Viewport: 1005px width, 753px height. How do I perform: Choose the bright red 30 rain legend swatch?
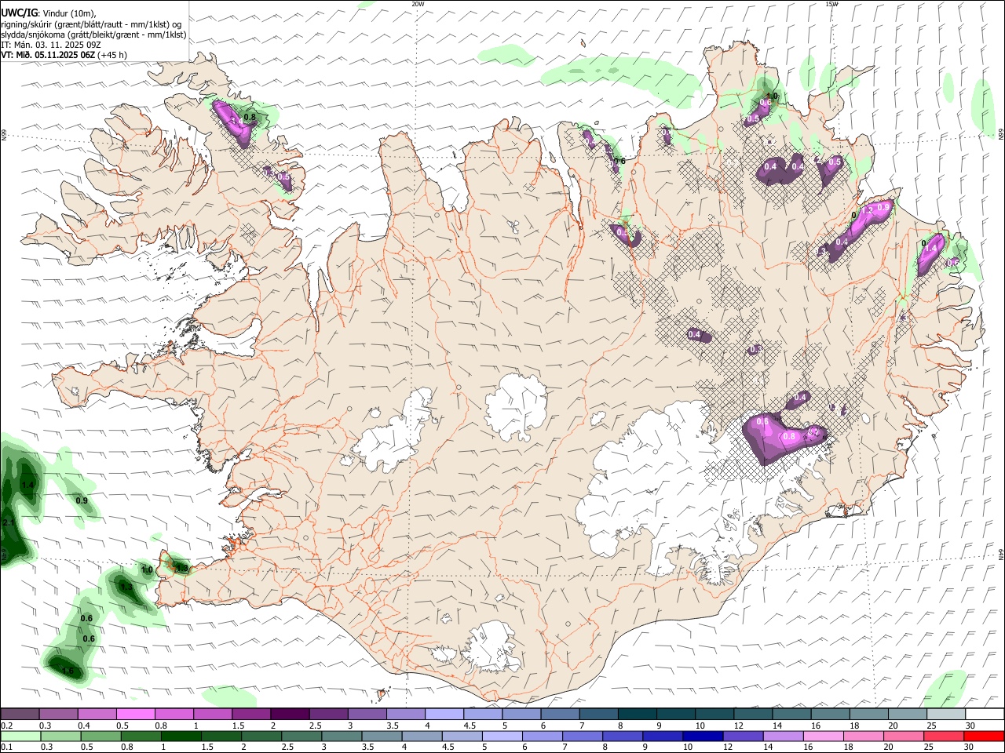[984, 737]
